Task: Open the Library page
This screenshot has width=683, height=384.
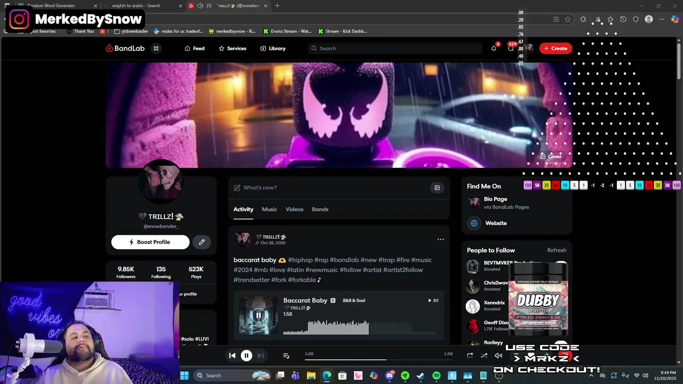Action: coord(273,49)
